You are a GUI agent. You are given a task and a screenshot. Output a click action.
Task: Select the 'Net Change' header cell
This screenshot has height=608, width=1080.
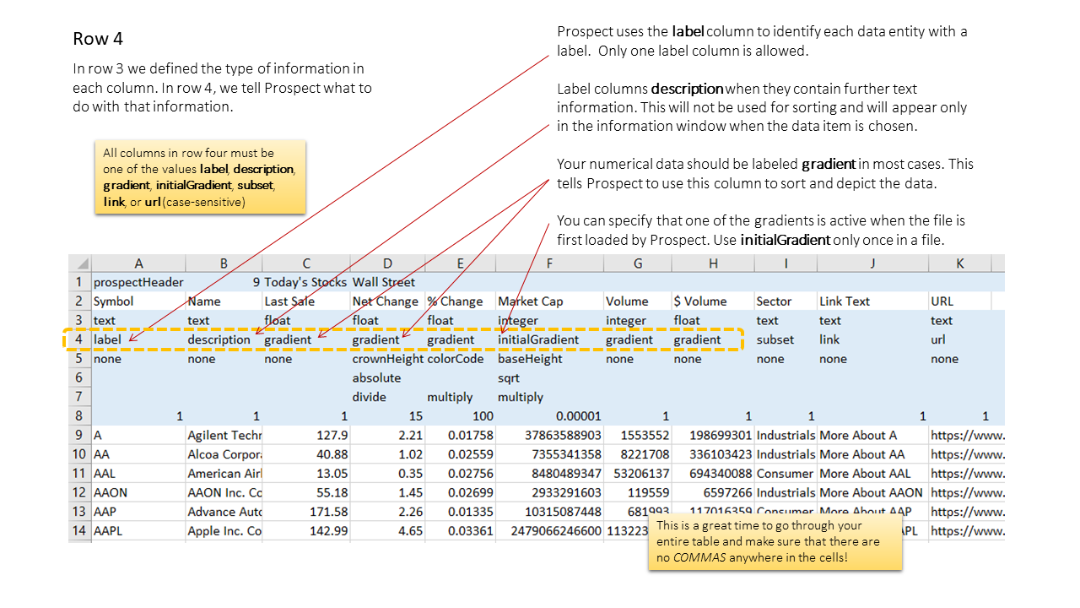click(x=387, y=301)
